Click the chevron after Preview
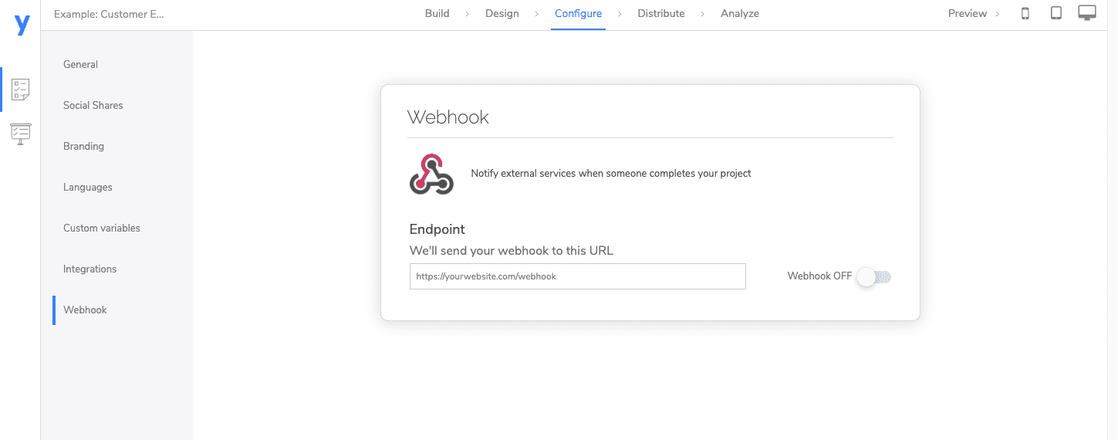 998,14
